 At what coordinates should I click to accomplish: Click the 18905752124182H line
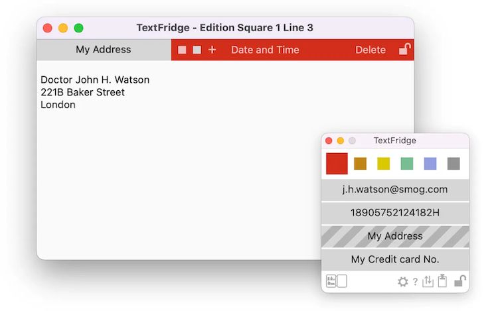pos(395,213)
